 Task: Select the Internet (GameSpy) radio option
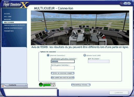tap(48, 55)
